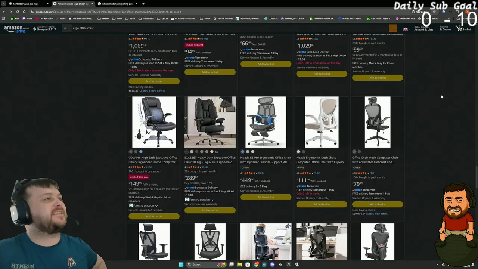Open the apps grid in bookmarks bar
This screenshot has width=478, height=269.
click(x=4, y=19)
